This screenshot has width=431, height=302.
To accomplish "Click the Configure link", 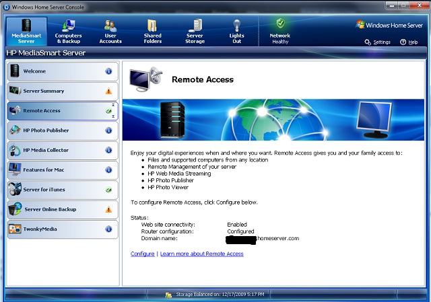I will tap(142, 254).
